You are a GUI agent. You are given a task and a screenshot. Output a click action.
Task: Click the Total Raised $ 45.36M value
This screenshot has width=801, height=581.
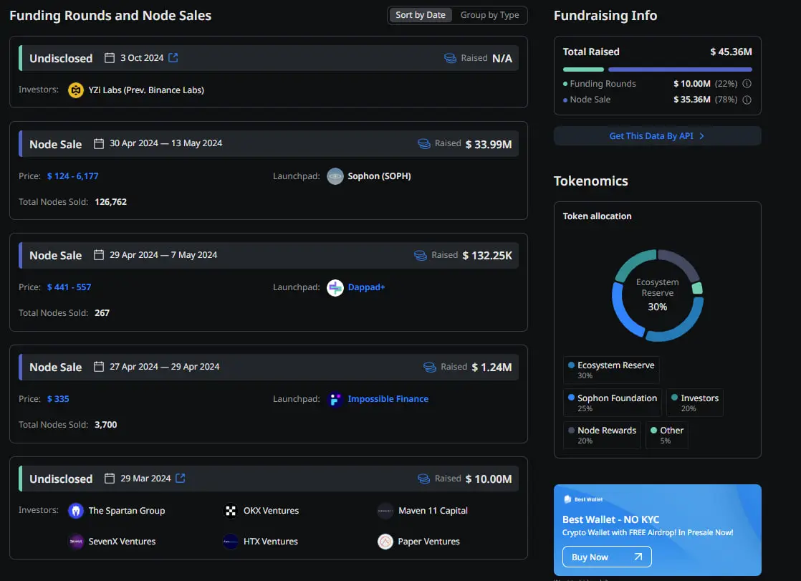[x=731, y=52]
